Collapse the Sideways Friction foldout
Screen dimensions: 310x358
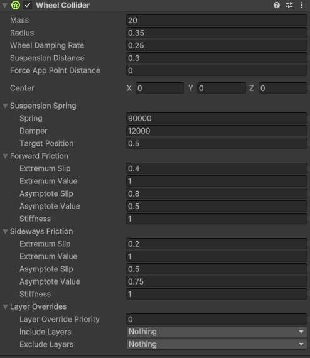point(5,232)
